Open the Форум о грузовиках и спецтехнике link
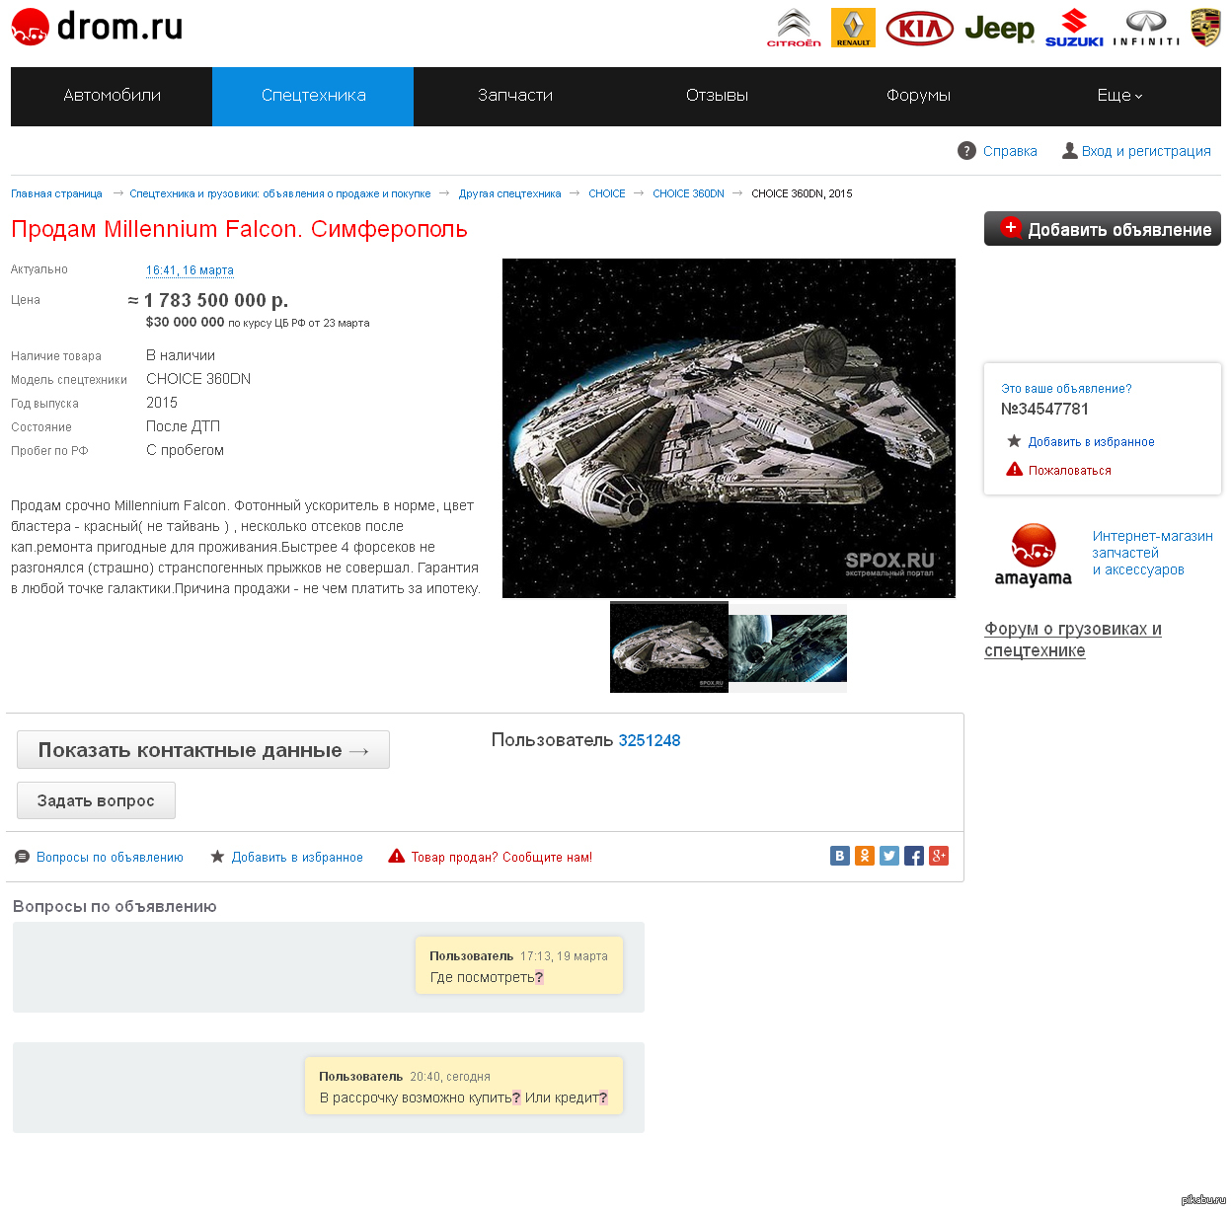 click(1073, 640)
